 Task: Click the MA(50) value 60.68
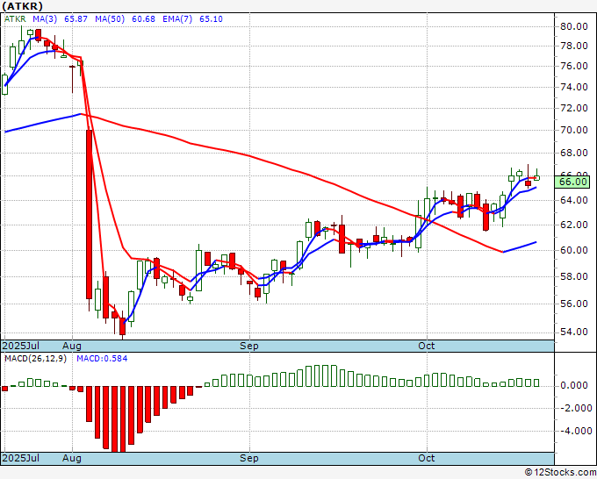tap(143, 19)
